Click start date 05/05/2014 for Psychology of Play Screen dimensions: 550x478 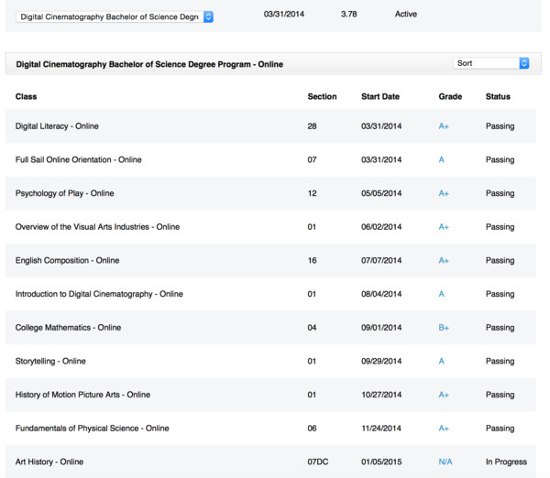tap(381, 193)
